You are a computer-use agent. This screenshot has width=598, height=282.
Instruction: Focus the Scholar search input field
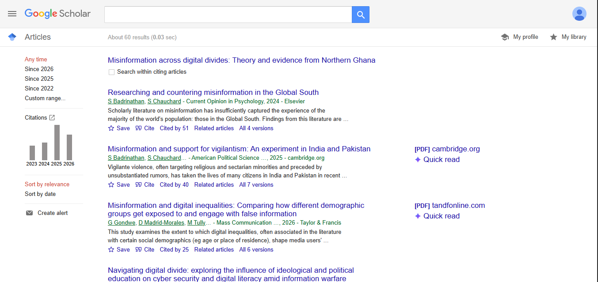point(228,15)
